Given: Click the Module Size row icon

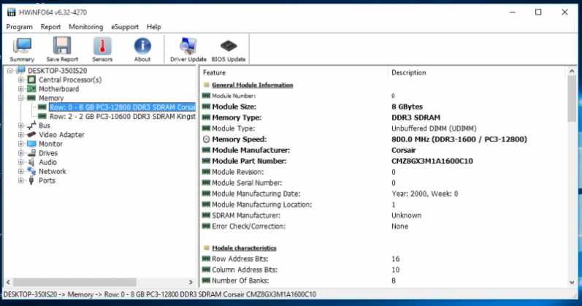Looking at the screenshot, I should pos(207,106).
